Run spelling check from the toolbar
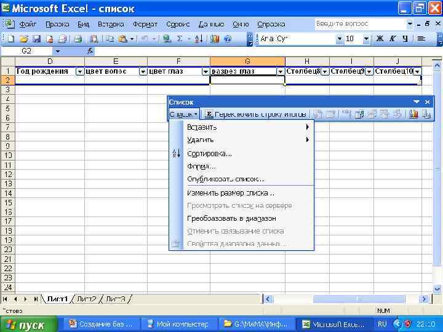The height and width of the screenshot is (332, 443). tap(94, 39)
